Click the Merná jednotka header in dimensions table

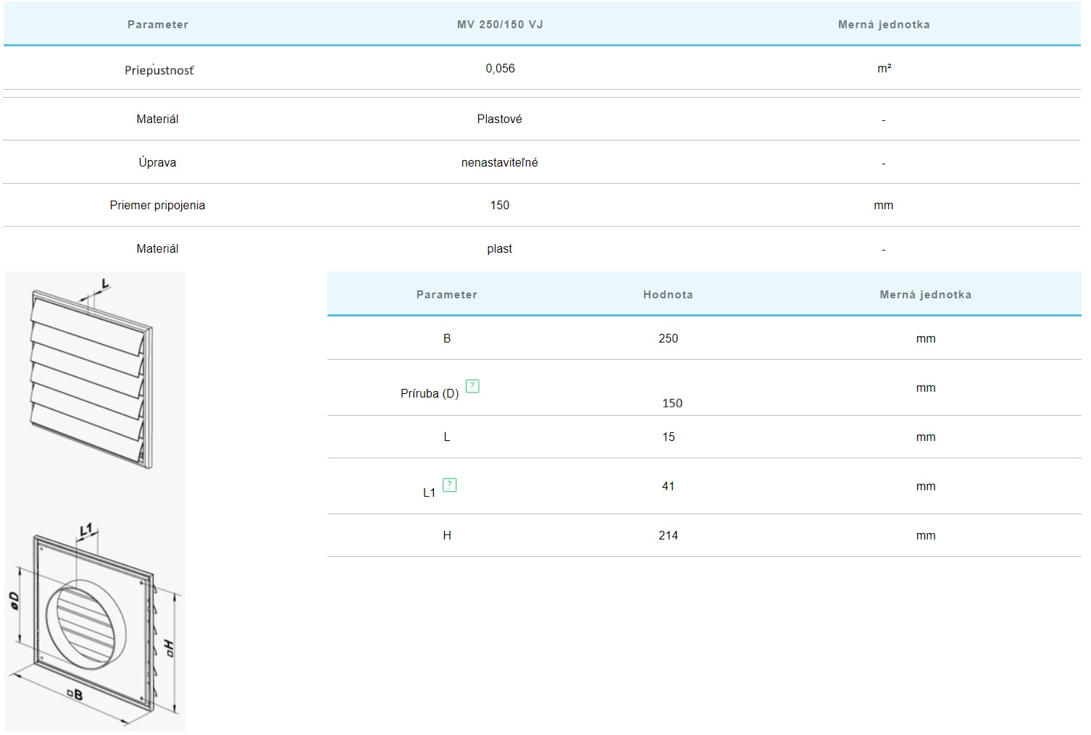[x=925, y=295]
